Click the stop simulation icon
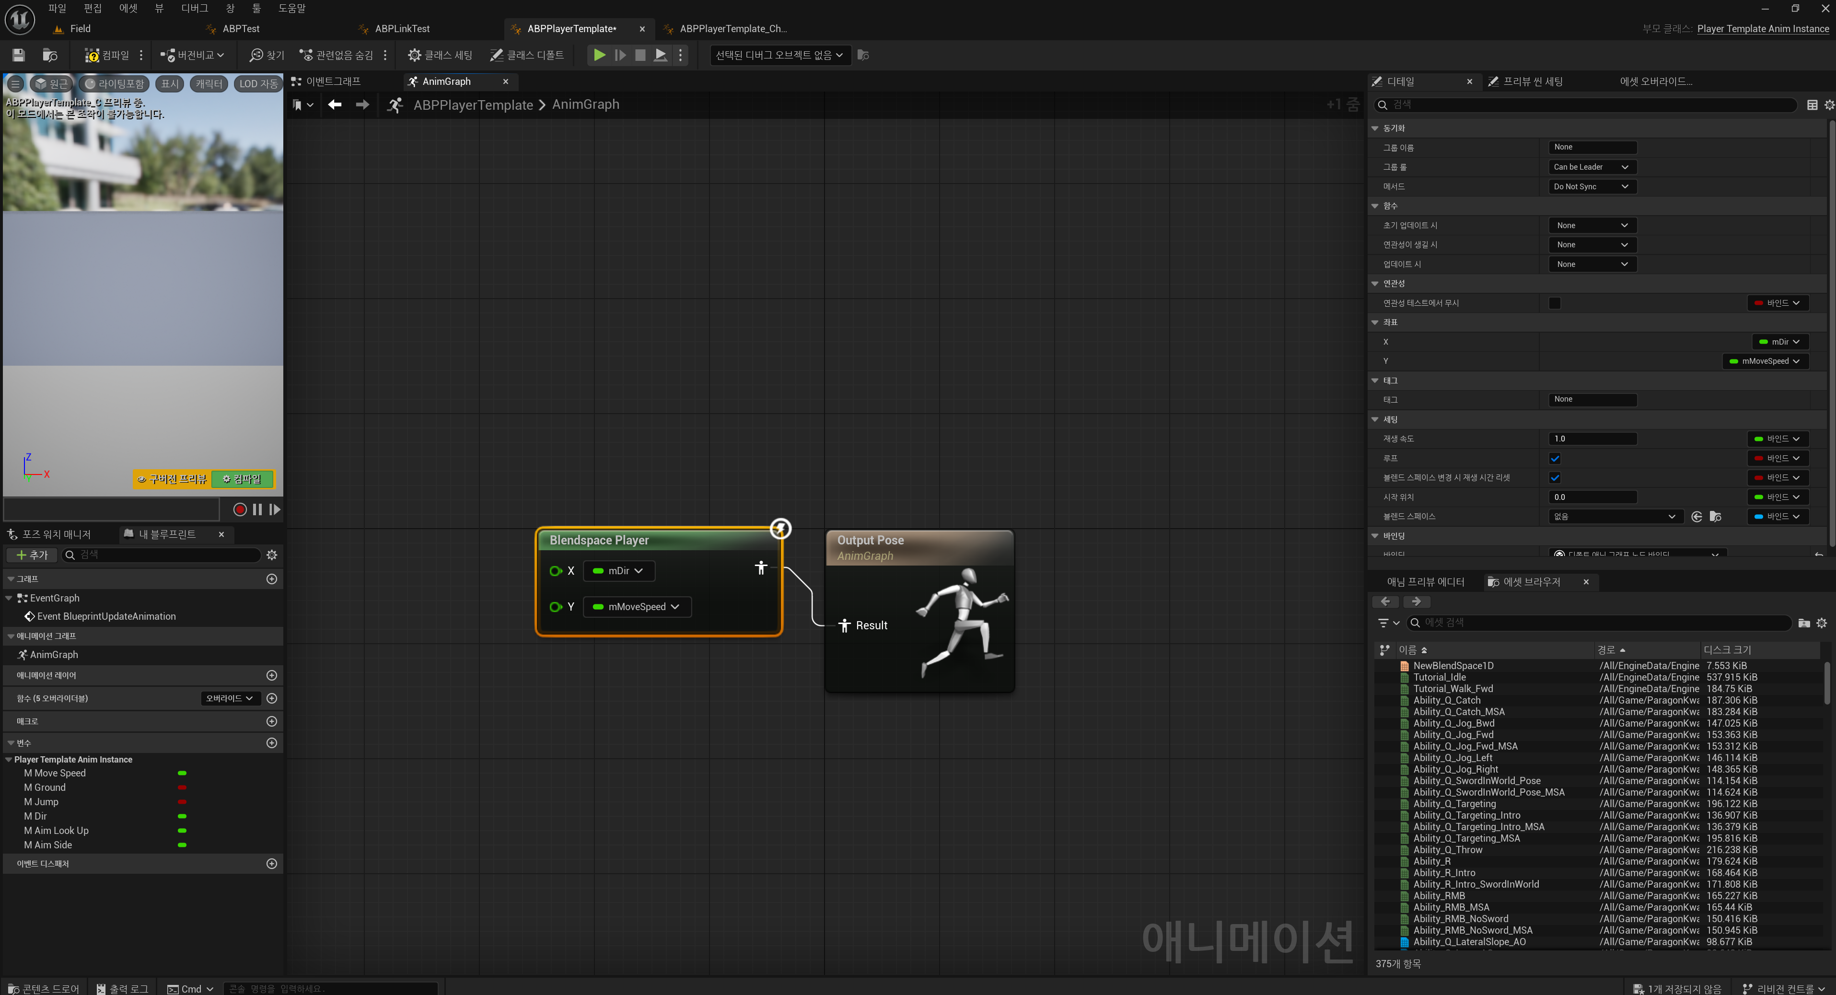Viewport: 1836px width, 995px height. (x=640, y=55)
